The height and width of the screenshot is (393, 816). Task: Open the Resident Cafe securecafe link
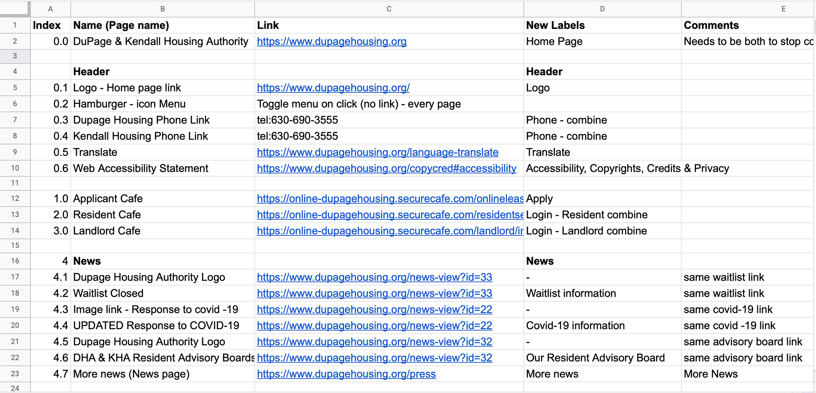(390, 215)
